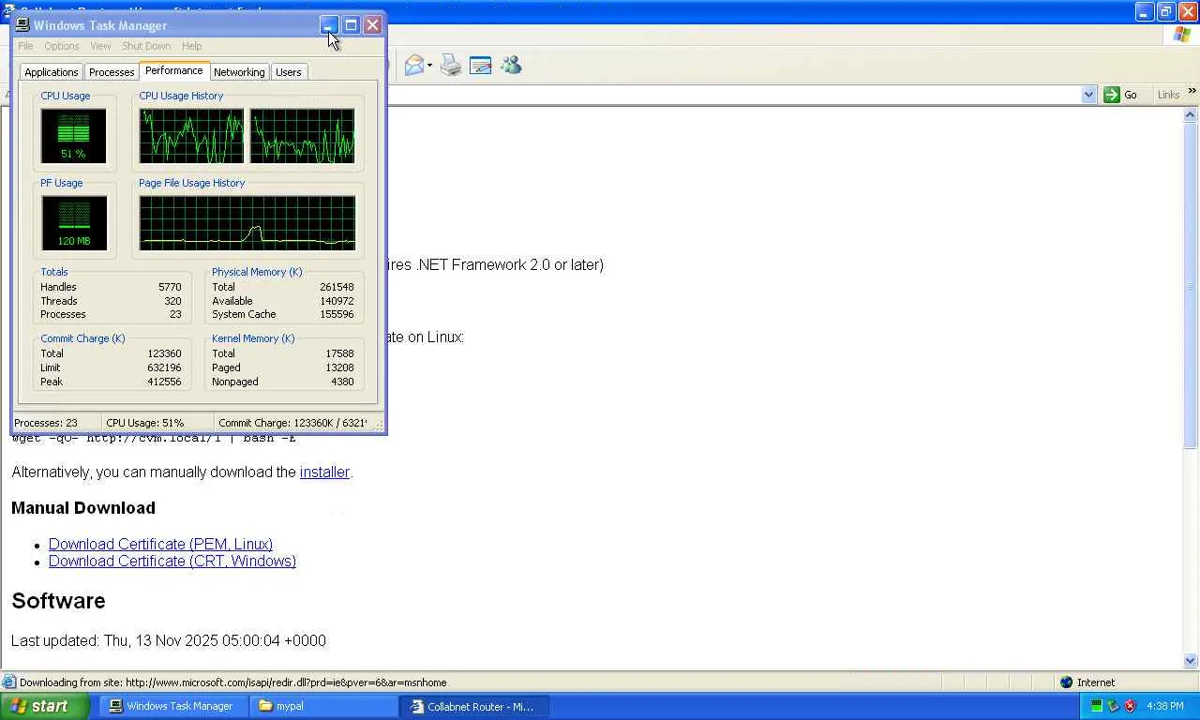The image size is (1200, 720).
Task: Open the Mail button's dropdown arrow
Action: coord(429,65)
